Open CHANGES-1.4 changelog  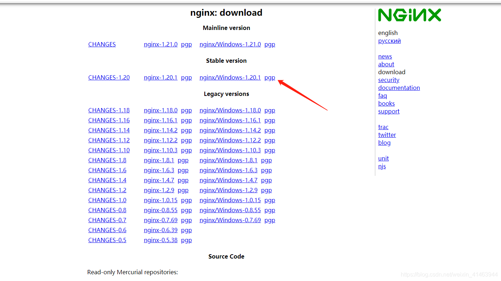[x=107, y=180]
